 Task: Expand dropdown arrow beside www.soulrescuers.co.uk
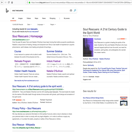[x=30, y=40]
